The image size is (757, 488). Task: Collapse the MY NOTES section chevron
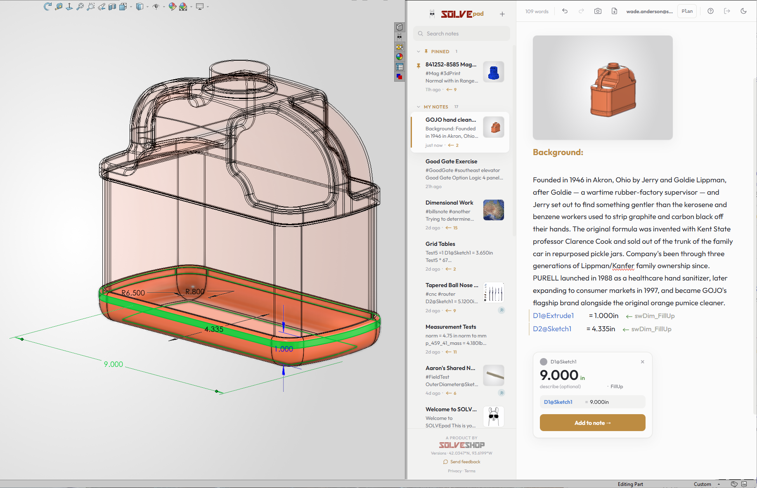click(418, 107)
